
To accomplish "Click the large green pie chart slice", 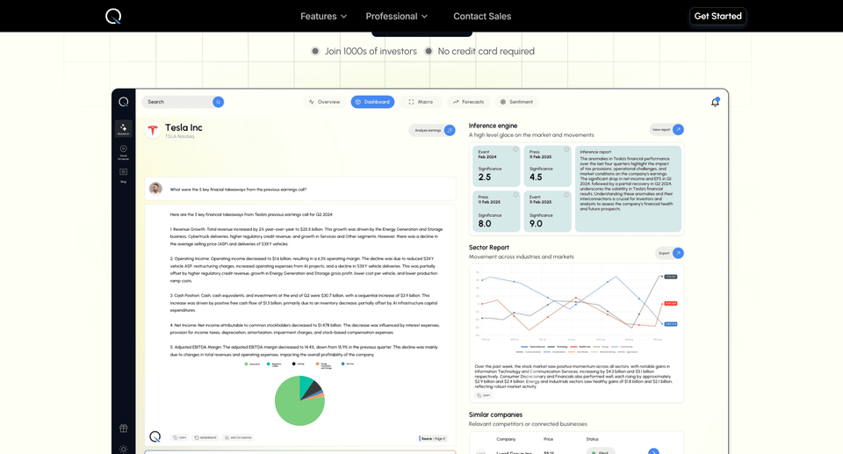I will pyautogui.click(x=297, y=404).
